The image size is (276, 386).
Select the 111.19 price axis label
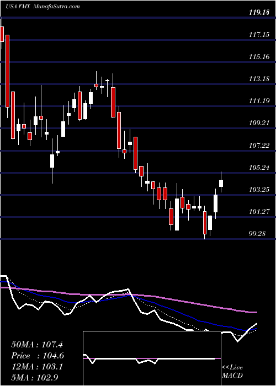click(259, 101)
